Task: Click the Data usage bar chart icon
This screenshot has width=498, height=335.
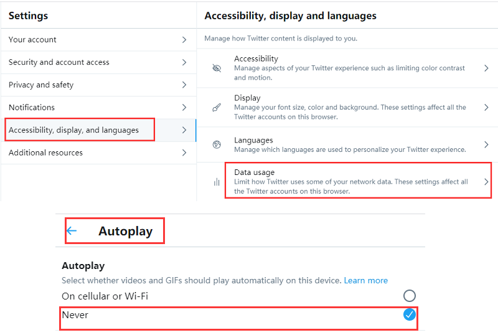Action: click(x=217, y=182)
